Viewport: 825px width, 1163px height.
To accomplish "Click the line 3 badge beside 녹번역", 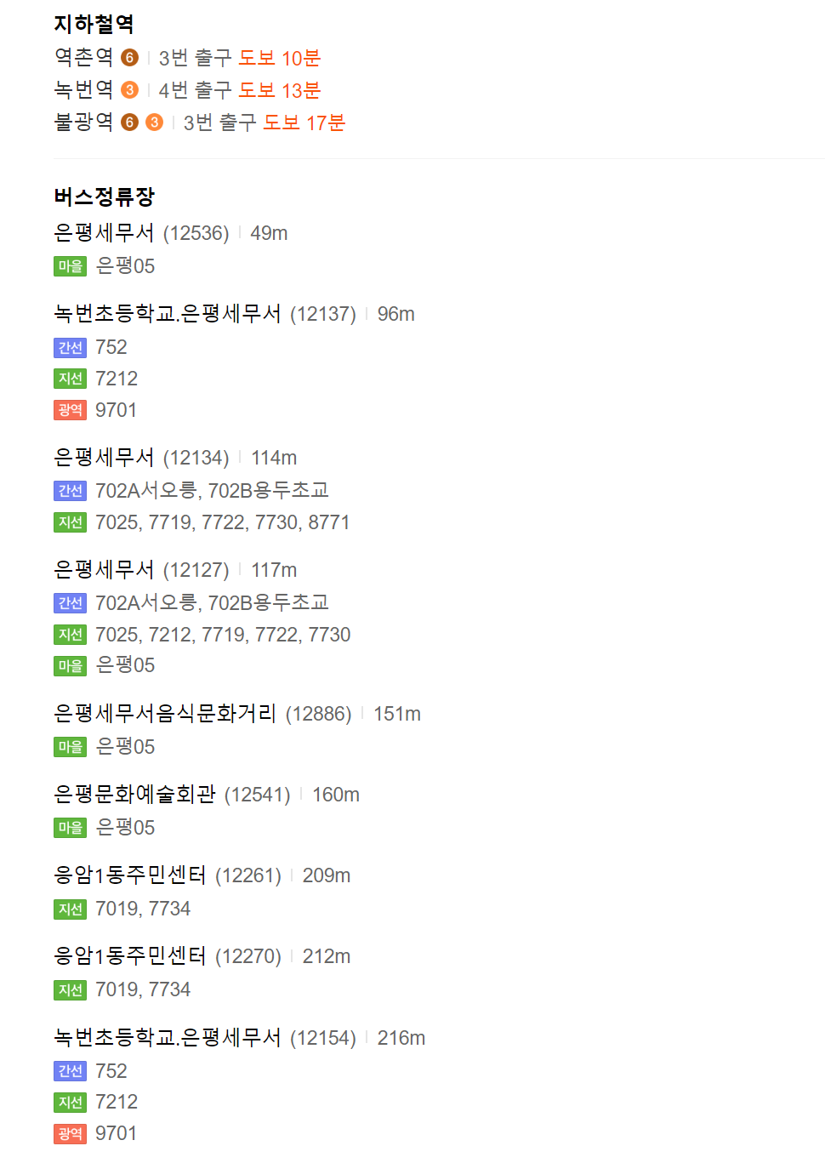I will point(129,90).
